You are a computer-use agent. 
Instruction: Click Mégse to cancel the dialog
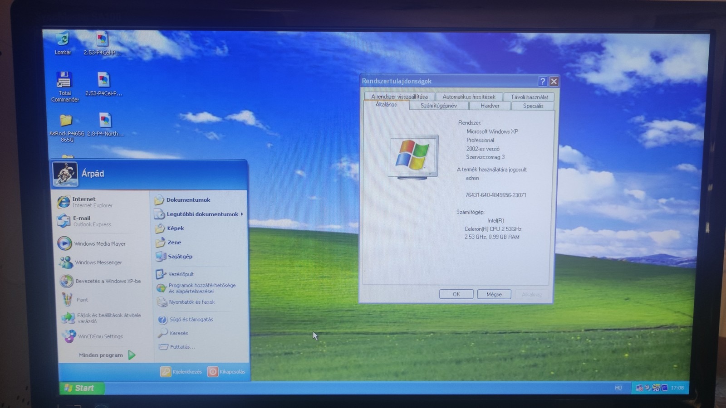point(494,294)
